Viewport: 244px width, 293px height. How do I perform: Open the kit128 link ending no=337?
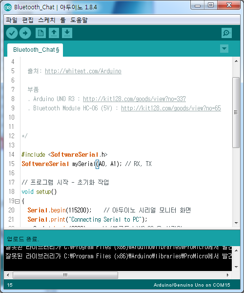click(134, 99)
